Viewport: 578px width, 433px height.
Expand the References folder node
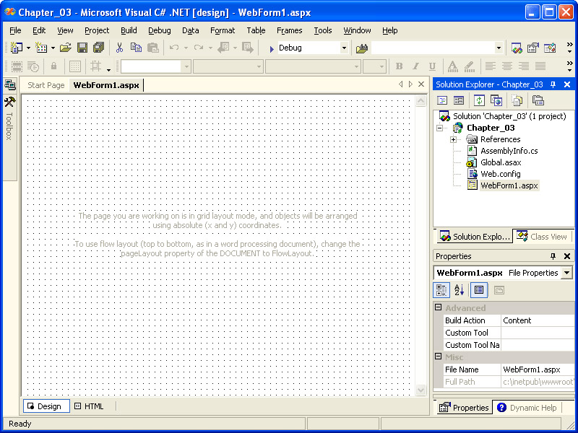[x=453, y=139]
